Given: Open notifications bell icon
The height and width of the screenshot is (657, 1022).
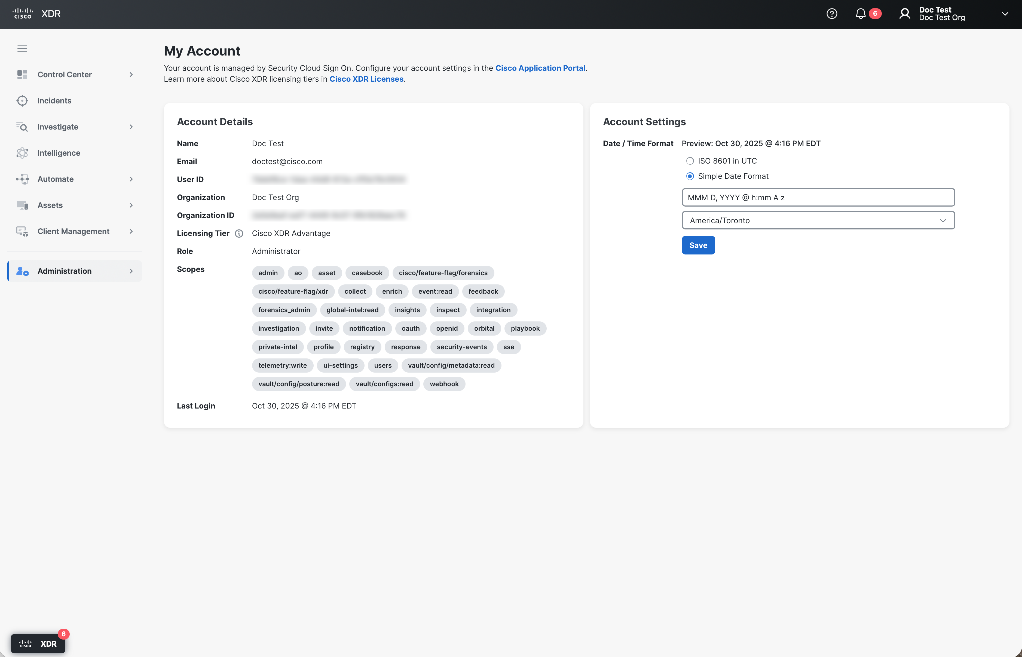Looking at the screenshot, I should (x=860, y=14).
